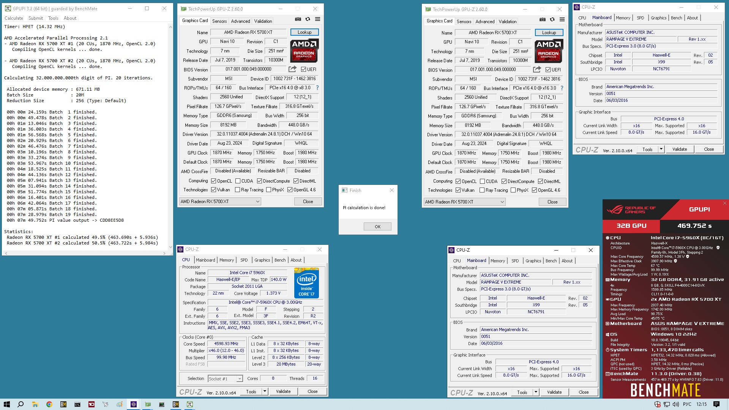
Task: Click Close at the bottom of the right GPU-Z window
Action: point(552,202)
